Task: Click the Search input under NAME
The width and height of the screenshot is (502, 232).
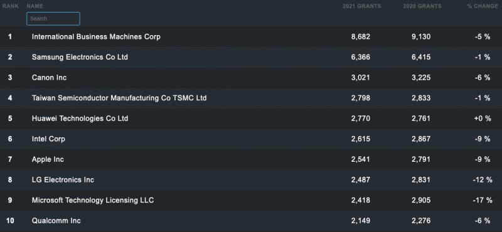Action: [x=53, y=19]
